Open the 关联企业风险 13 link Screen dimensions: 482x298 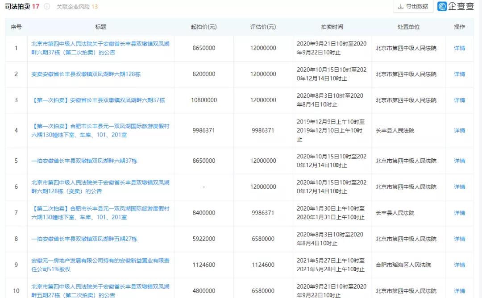(78, 7)
